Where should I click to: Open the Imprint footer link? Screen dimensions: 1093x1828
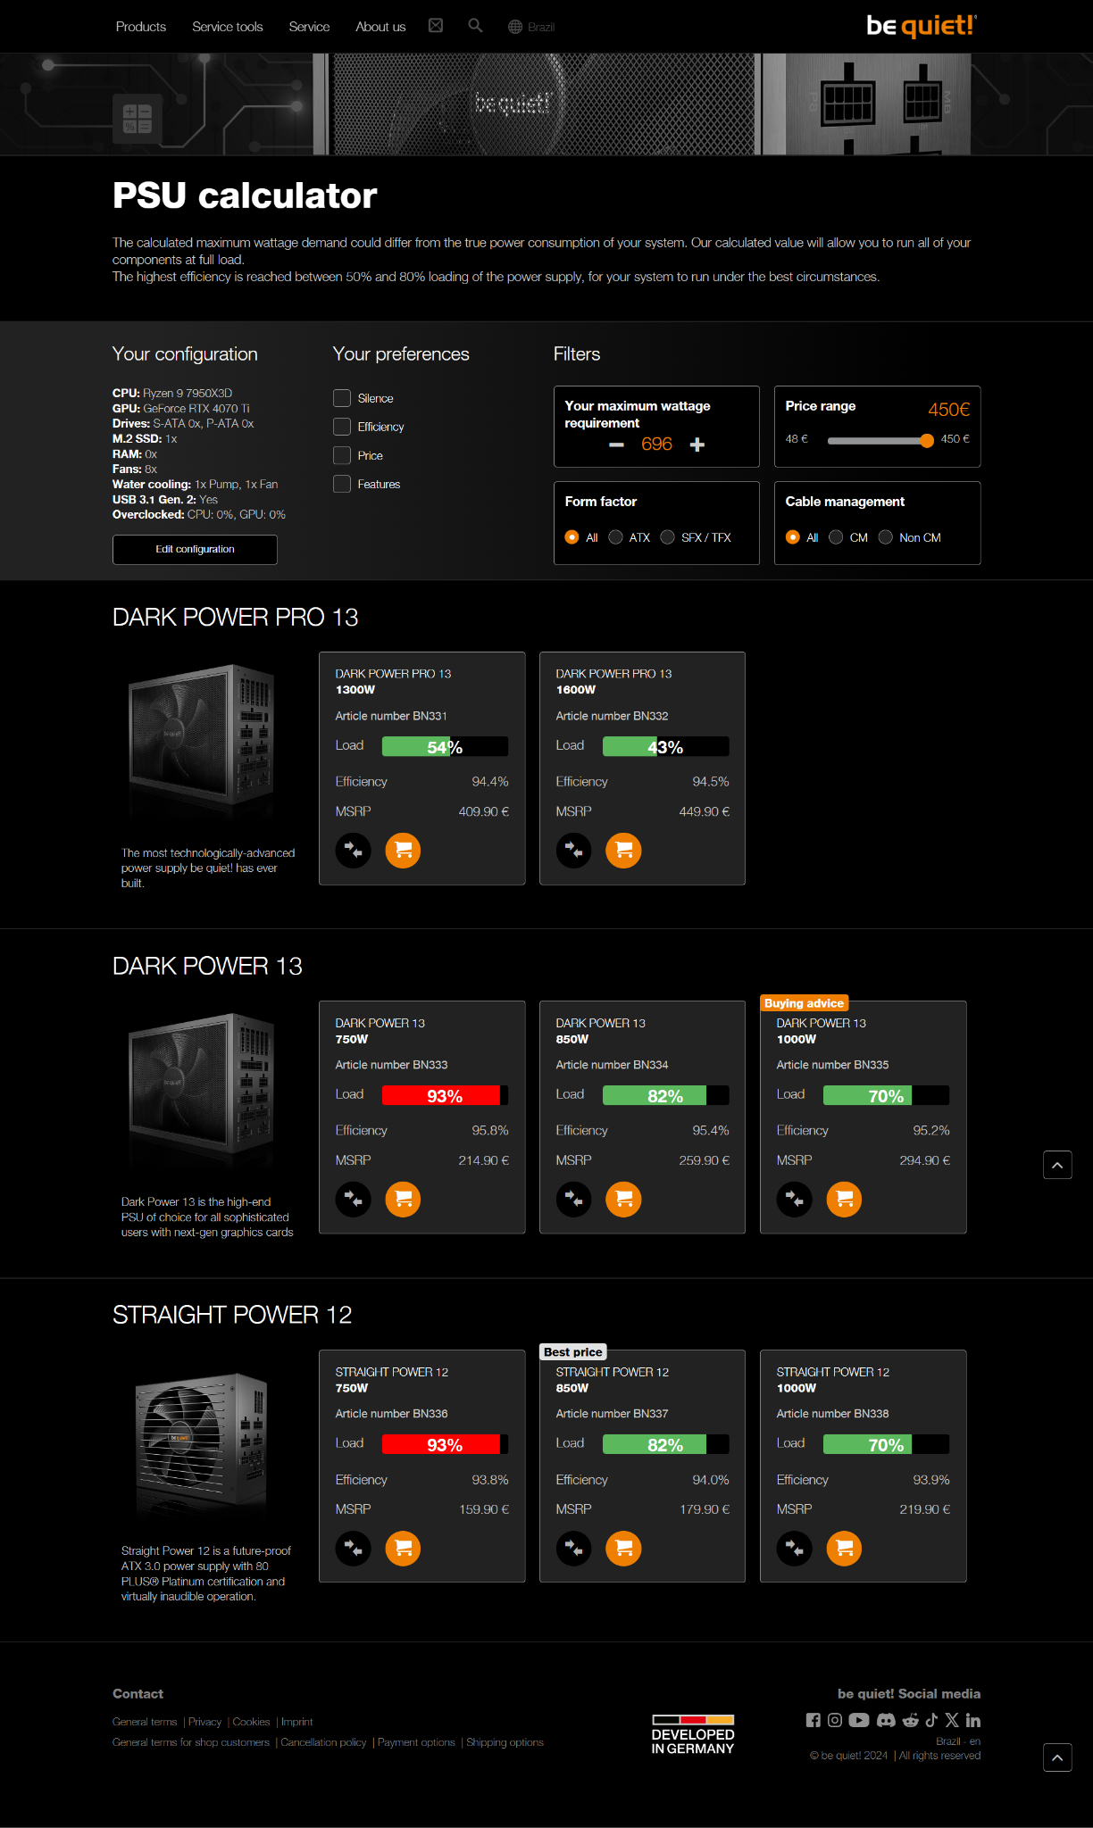297,1722
